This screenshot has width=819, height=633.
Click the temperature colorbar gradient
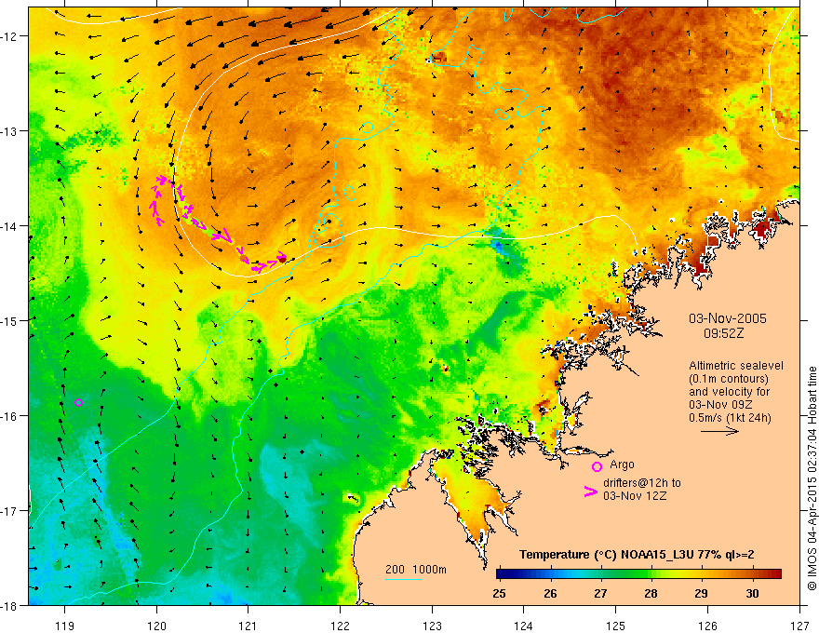tap(638, 574)
